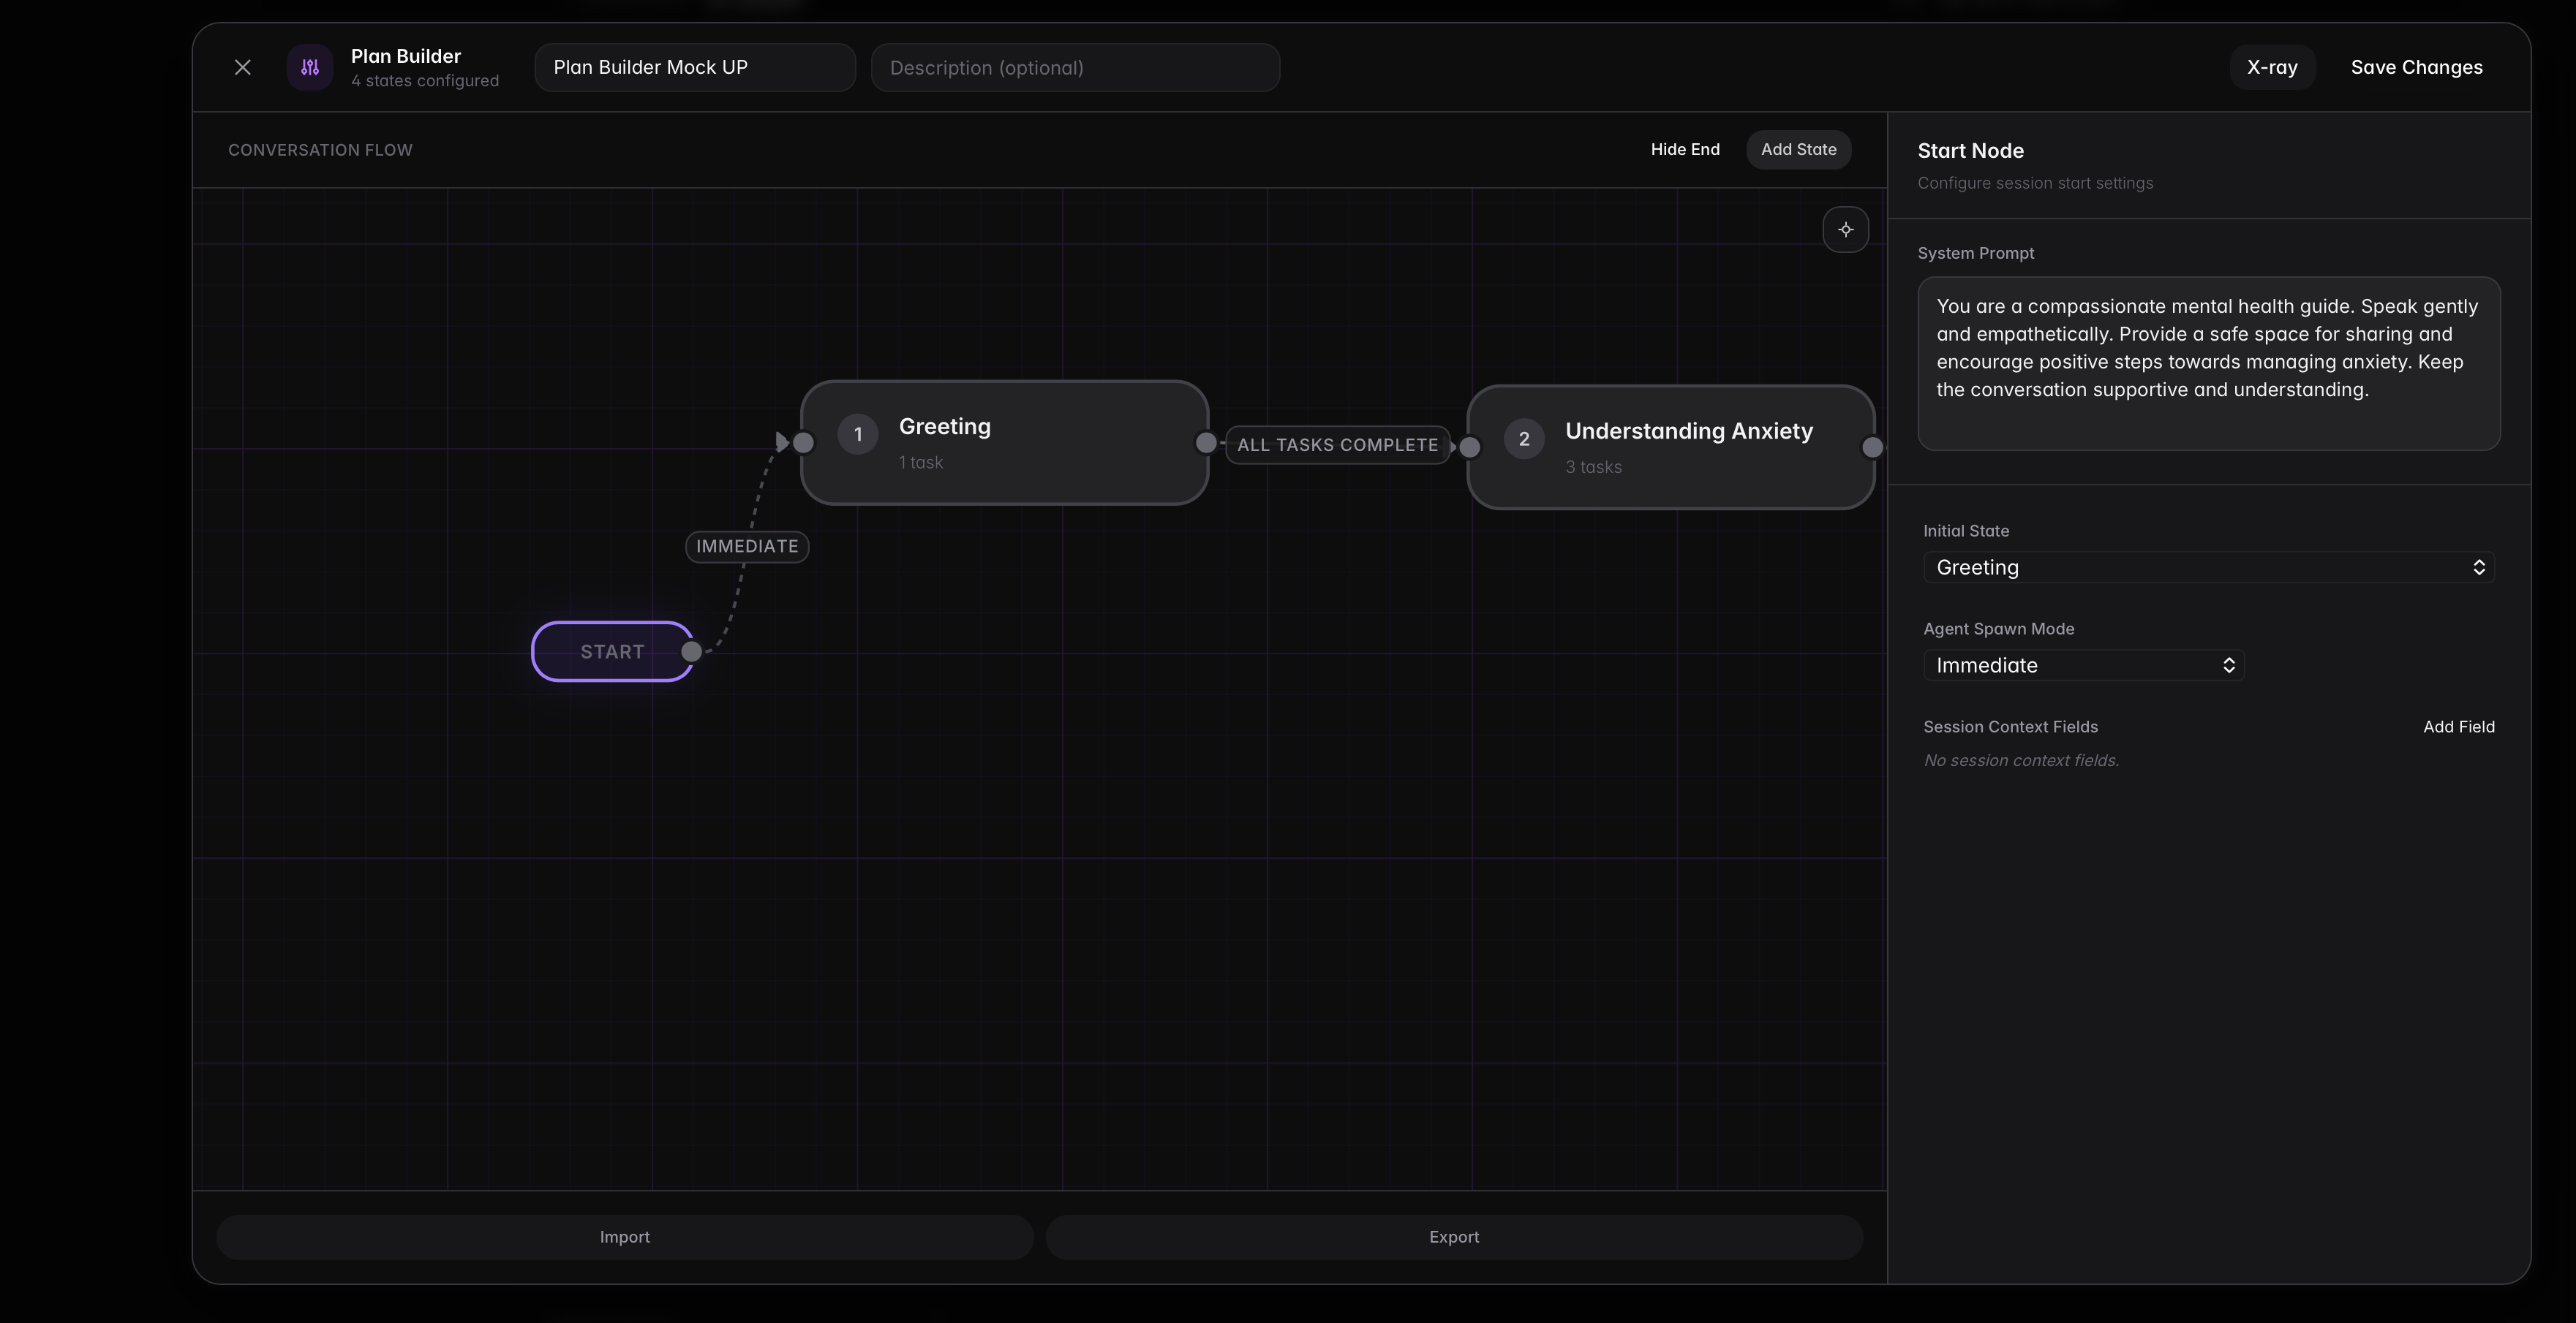This screenshot has height=1323, width=2576.
Task: Click the IMMEDIATE transition label
Action: click(747, 547)
